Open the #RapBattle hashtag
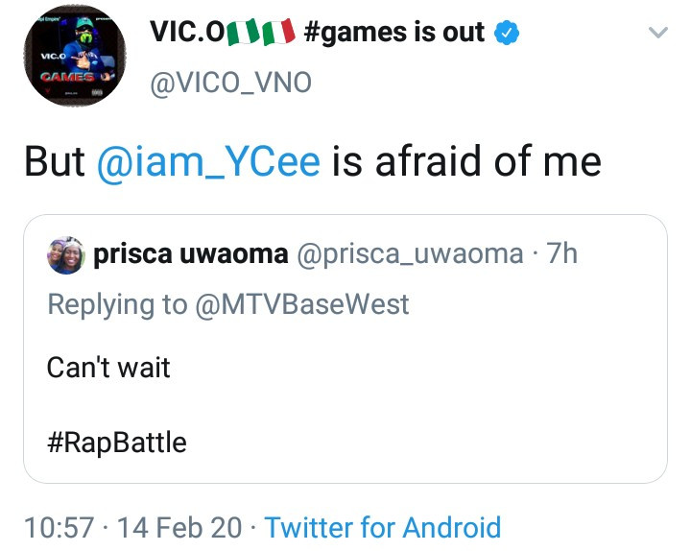The image size is (691, 551). pos(116,443)
